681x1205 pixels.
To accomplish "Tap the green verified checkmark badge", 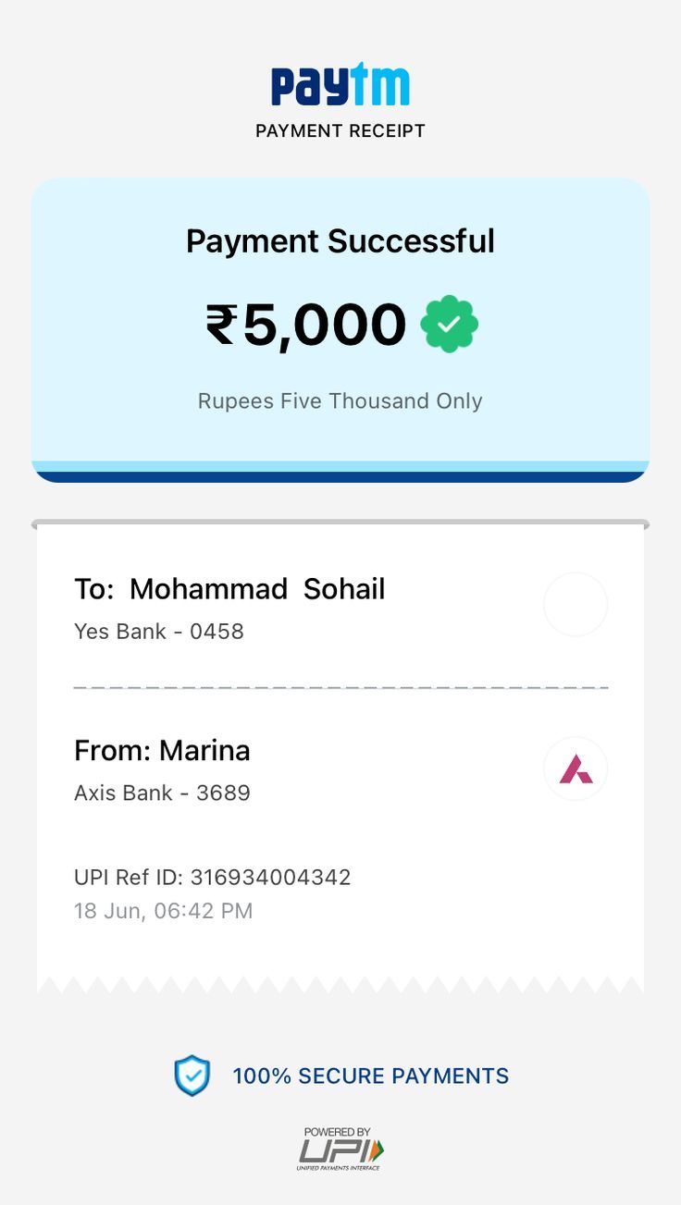I will tap(450, 325).
